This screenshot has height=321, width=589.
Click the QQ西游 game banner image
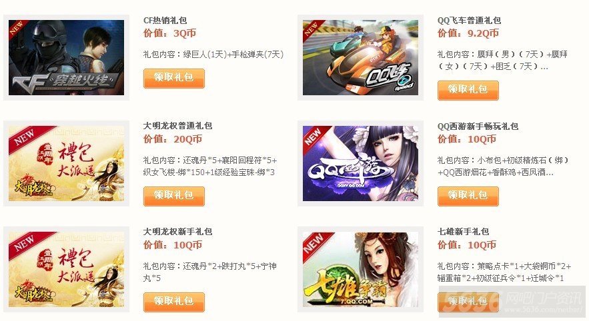tap(360, 163)
